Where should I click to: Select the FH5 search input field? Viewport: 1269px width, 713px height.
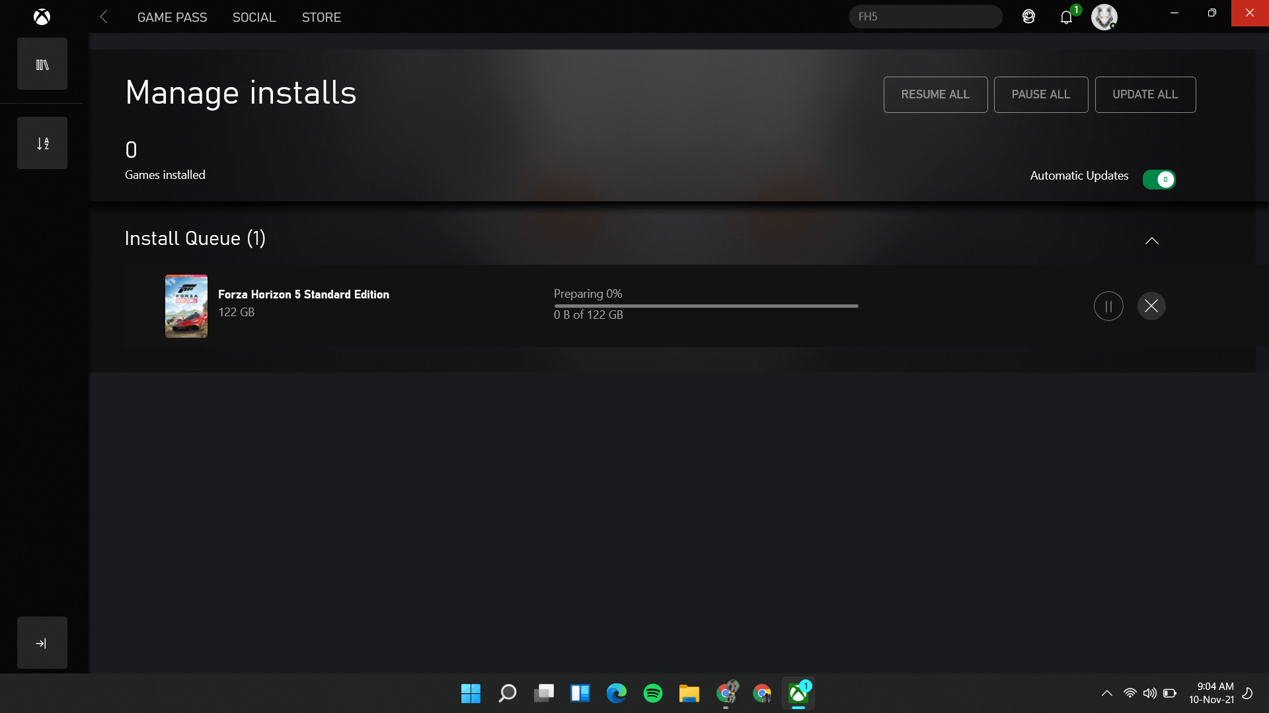925,16
